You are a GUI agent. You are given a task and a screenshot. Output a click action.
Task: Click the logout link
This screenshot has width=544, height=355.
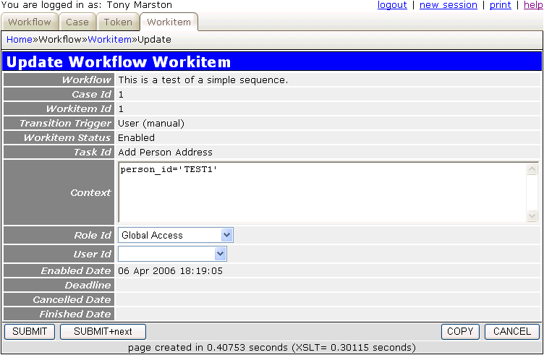(392, 5)
